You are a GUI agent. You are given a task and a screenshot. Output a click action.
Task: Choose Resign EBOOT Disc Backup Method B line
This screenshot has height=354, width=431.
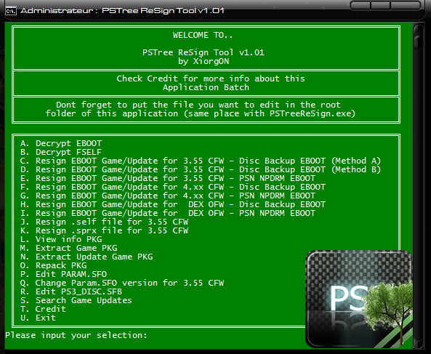[201, 169]
